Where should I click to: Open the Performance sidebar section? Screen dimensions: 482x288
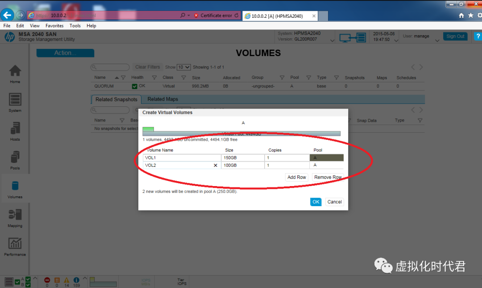pos(15,247)
